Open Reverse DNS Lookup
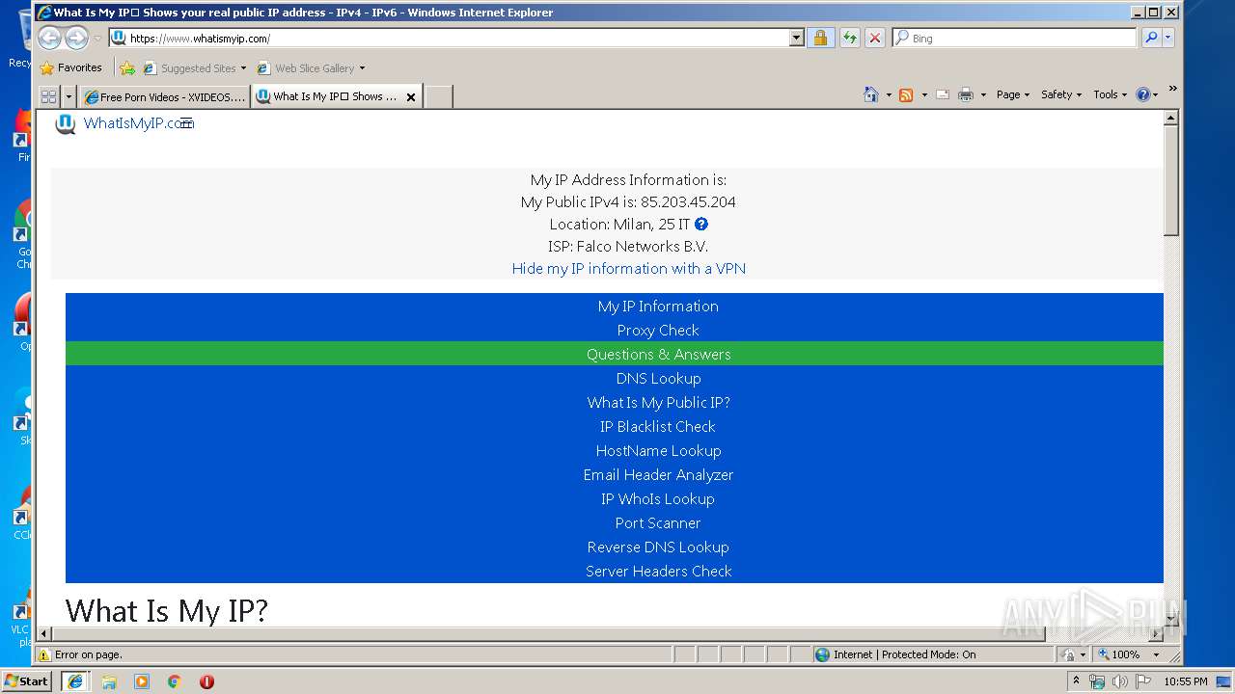 [x=658, y=547]
